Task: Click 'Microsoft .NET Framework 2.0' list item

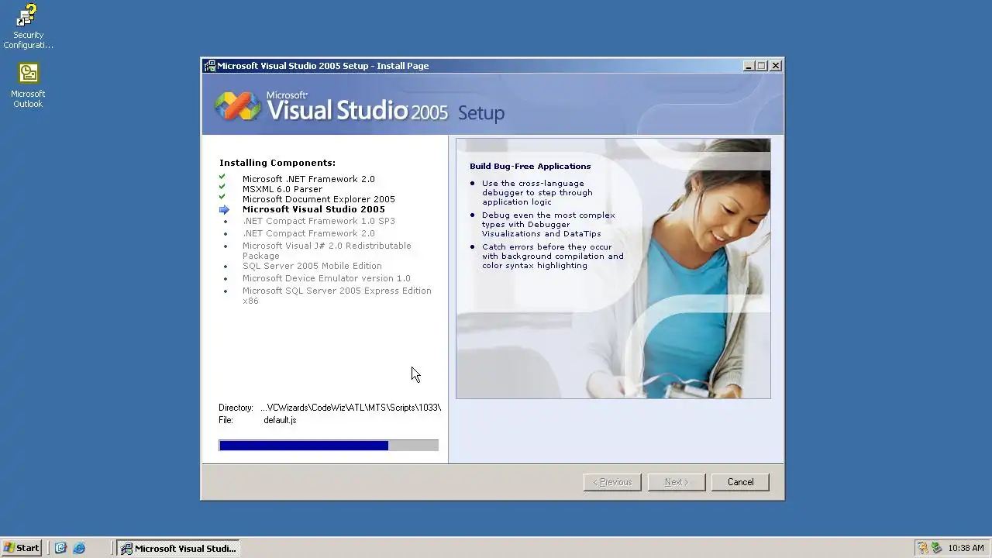Action: point(308,179)
